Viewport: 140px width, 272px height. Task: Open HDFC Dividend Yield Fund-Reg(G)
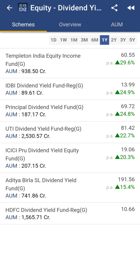tap(70, 213)
